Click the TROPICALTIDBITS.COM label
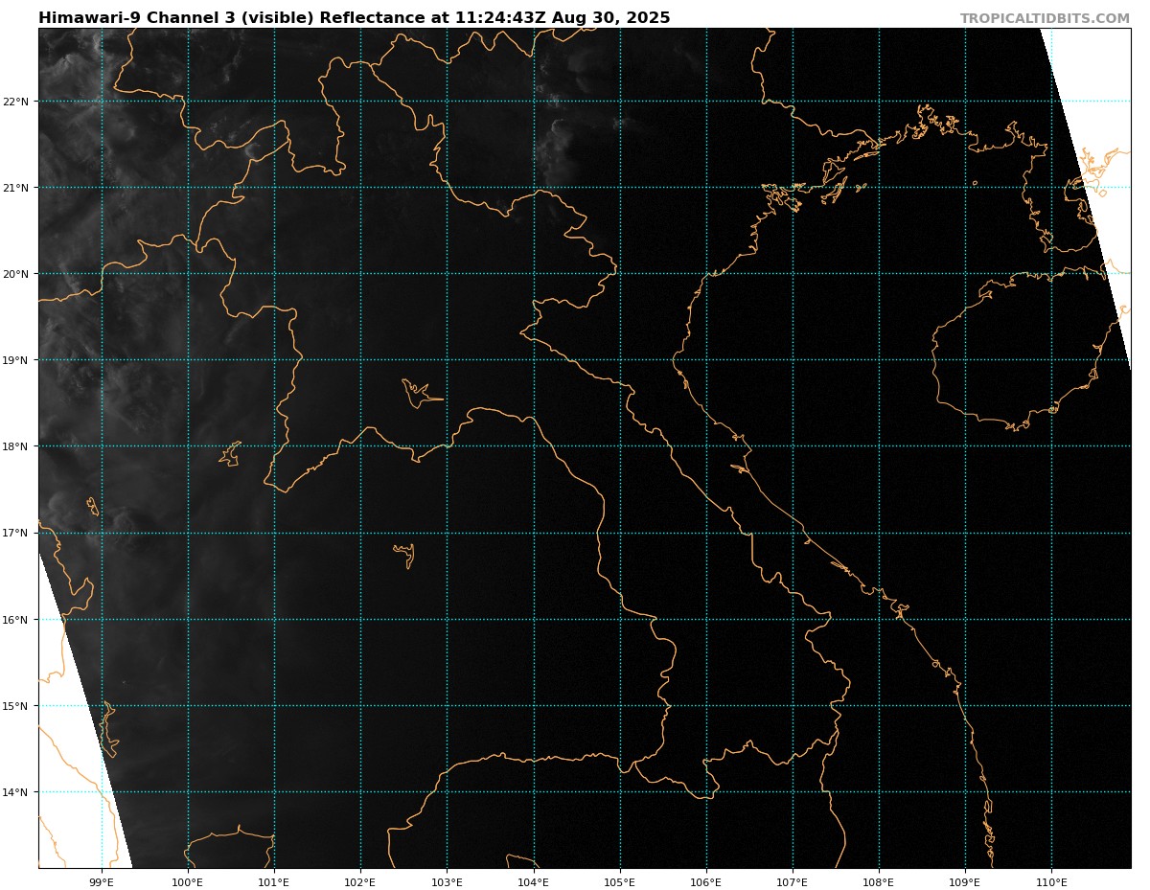 point(1045,19)
